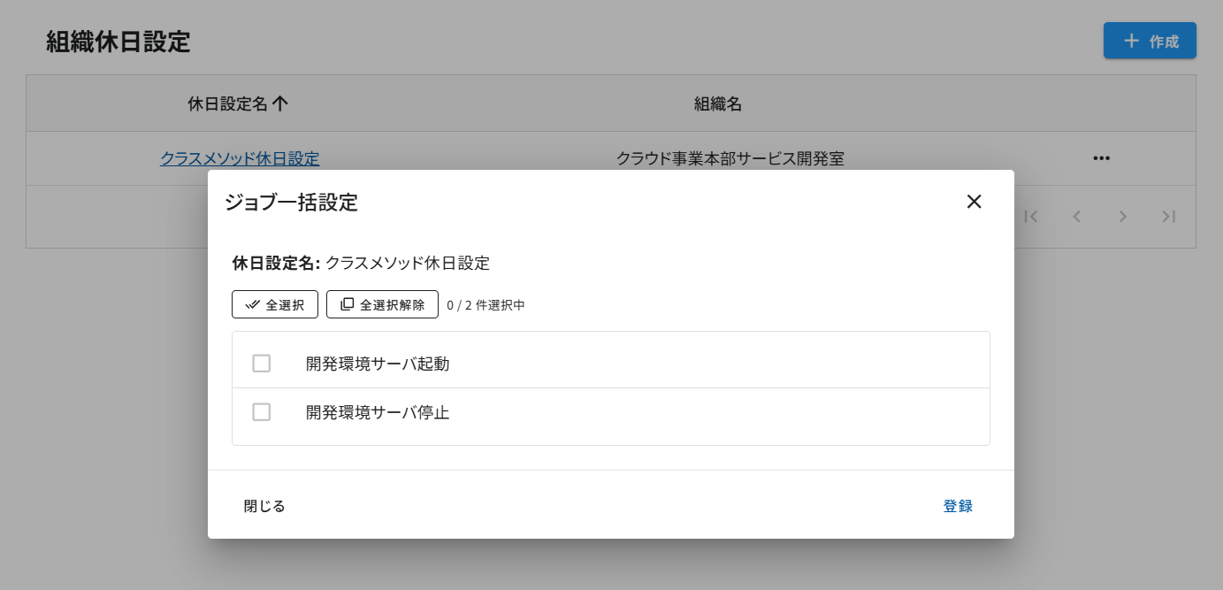Click the copy icon in 全選択解除 button
This screenshot has width=1223, height=590.
tap(346, 303)
